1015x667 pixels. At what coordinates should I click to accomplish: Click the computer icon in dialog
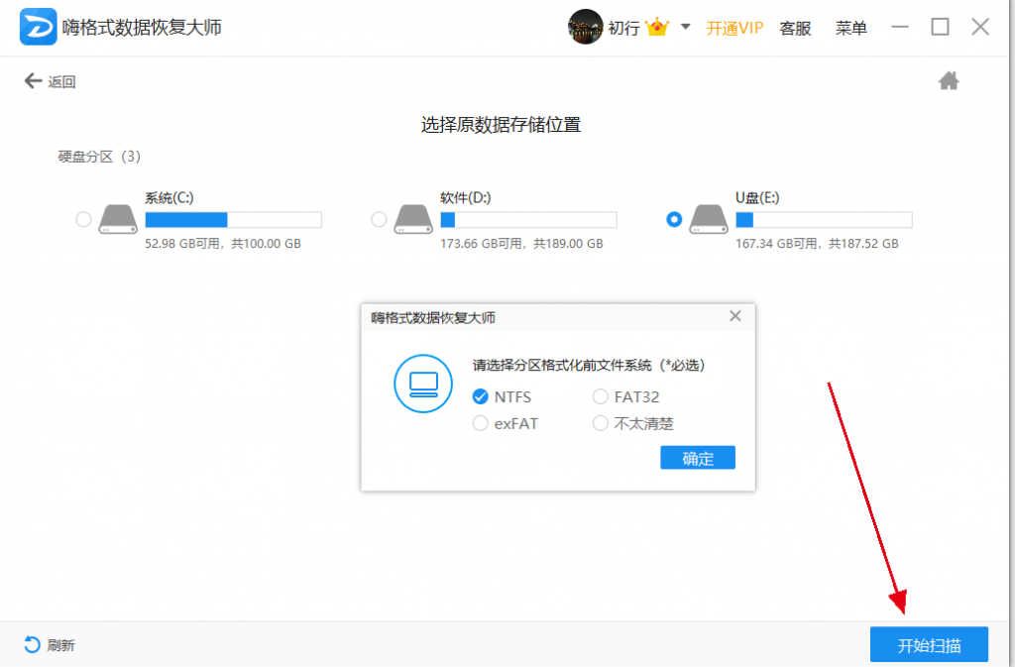coord(423,384)
